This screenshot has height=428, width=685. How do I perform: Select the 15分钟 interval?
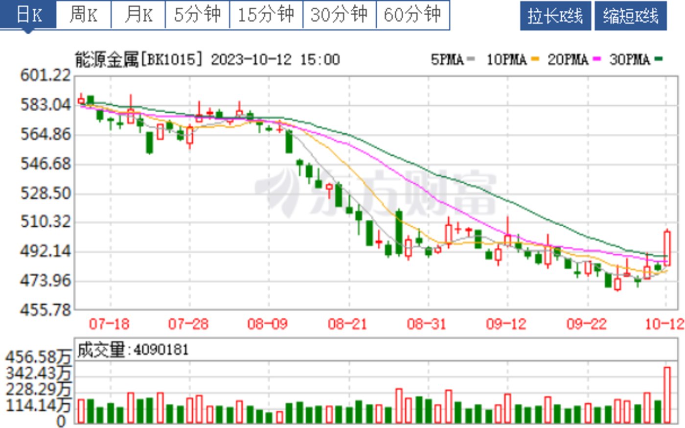(x=266, y=15)
